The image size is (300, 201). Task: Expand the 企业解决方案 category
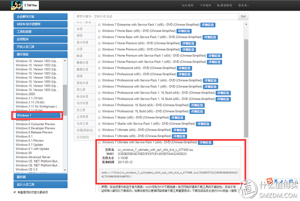click(40, 16)
